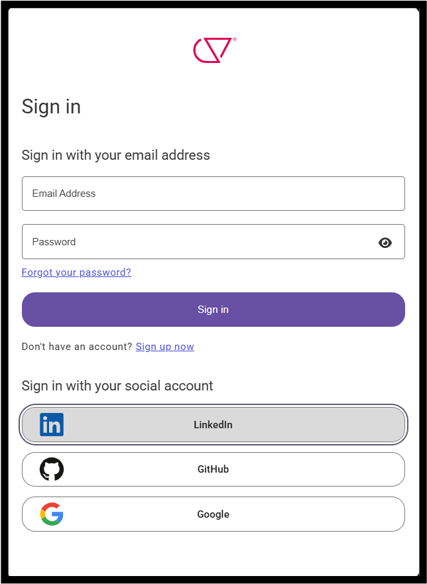Choose the GitHub sign-in button label
The width and height of the screenshot is (427, 584).
213,469
